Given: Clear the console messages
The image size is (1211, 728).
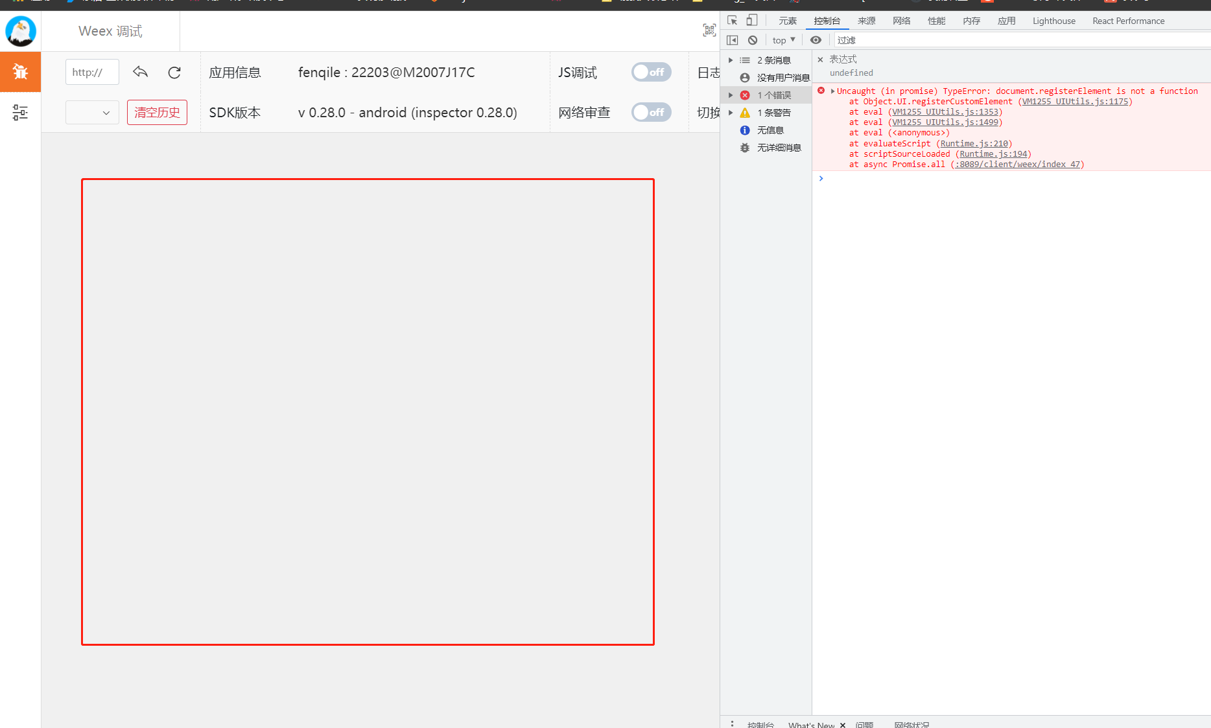Looking at the screenshot, I should [x=752, y=40].
